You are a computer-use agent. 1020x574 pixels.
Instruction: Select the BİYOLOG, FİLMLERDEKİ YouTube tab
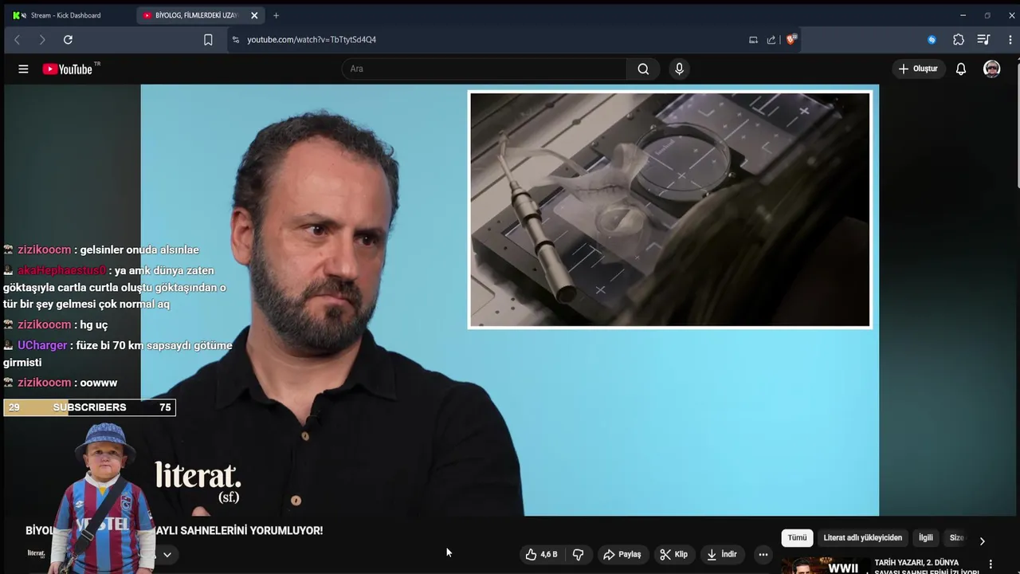click(195, 15)
